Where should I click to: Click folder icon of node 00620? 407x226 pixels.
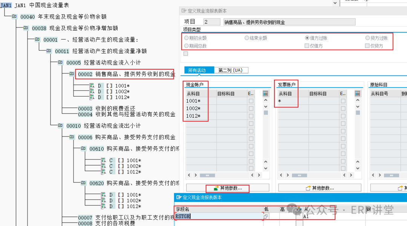pos(83,183)
